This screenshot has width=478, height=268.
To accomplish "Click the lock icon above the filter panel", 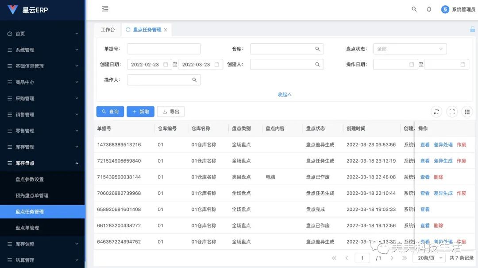I will point(472,29).
